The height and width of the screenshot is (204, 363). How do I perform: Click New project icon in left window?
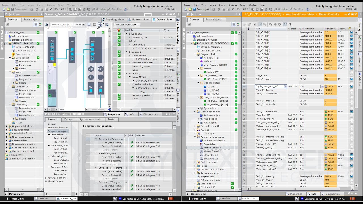pyautogui.click(x=3, y=9)
